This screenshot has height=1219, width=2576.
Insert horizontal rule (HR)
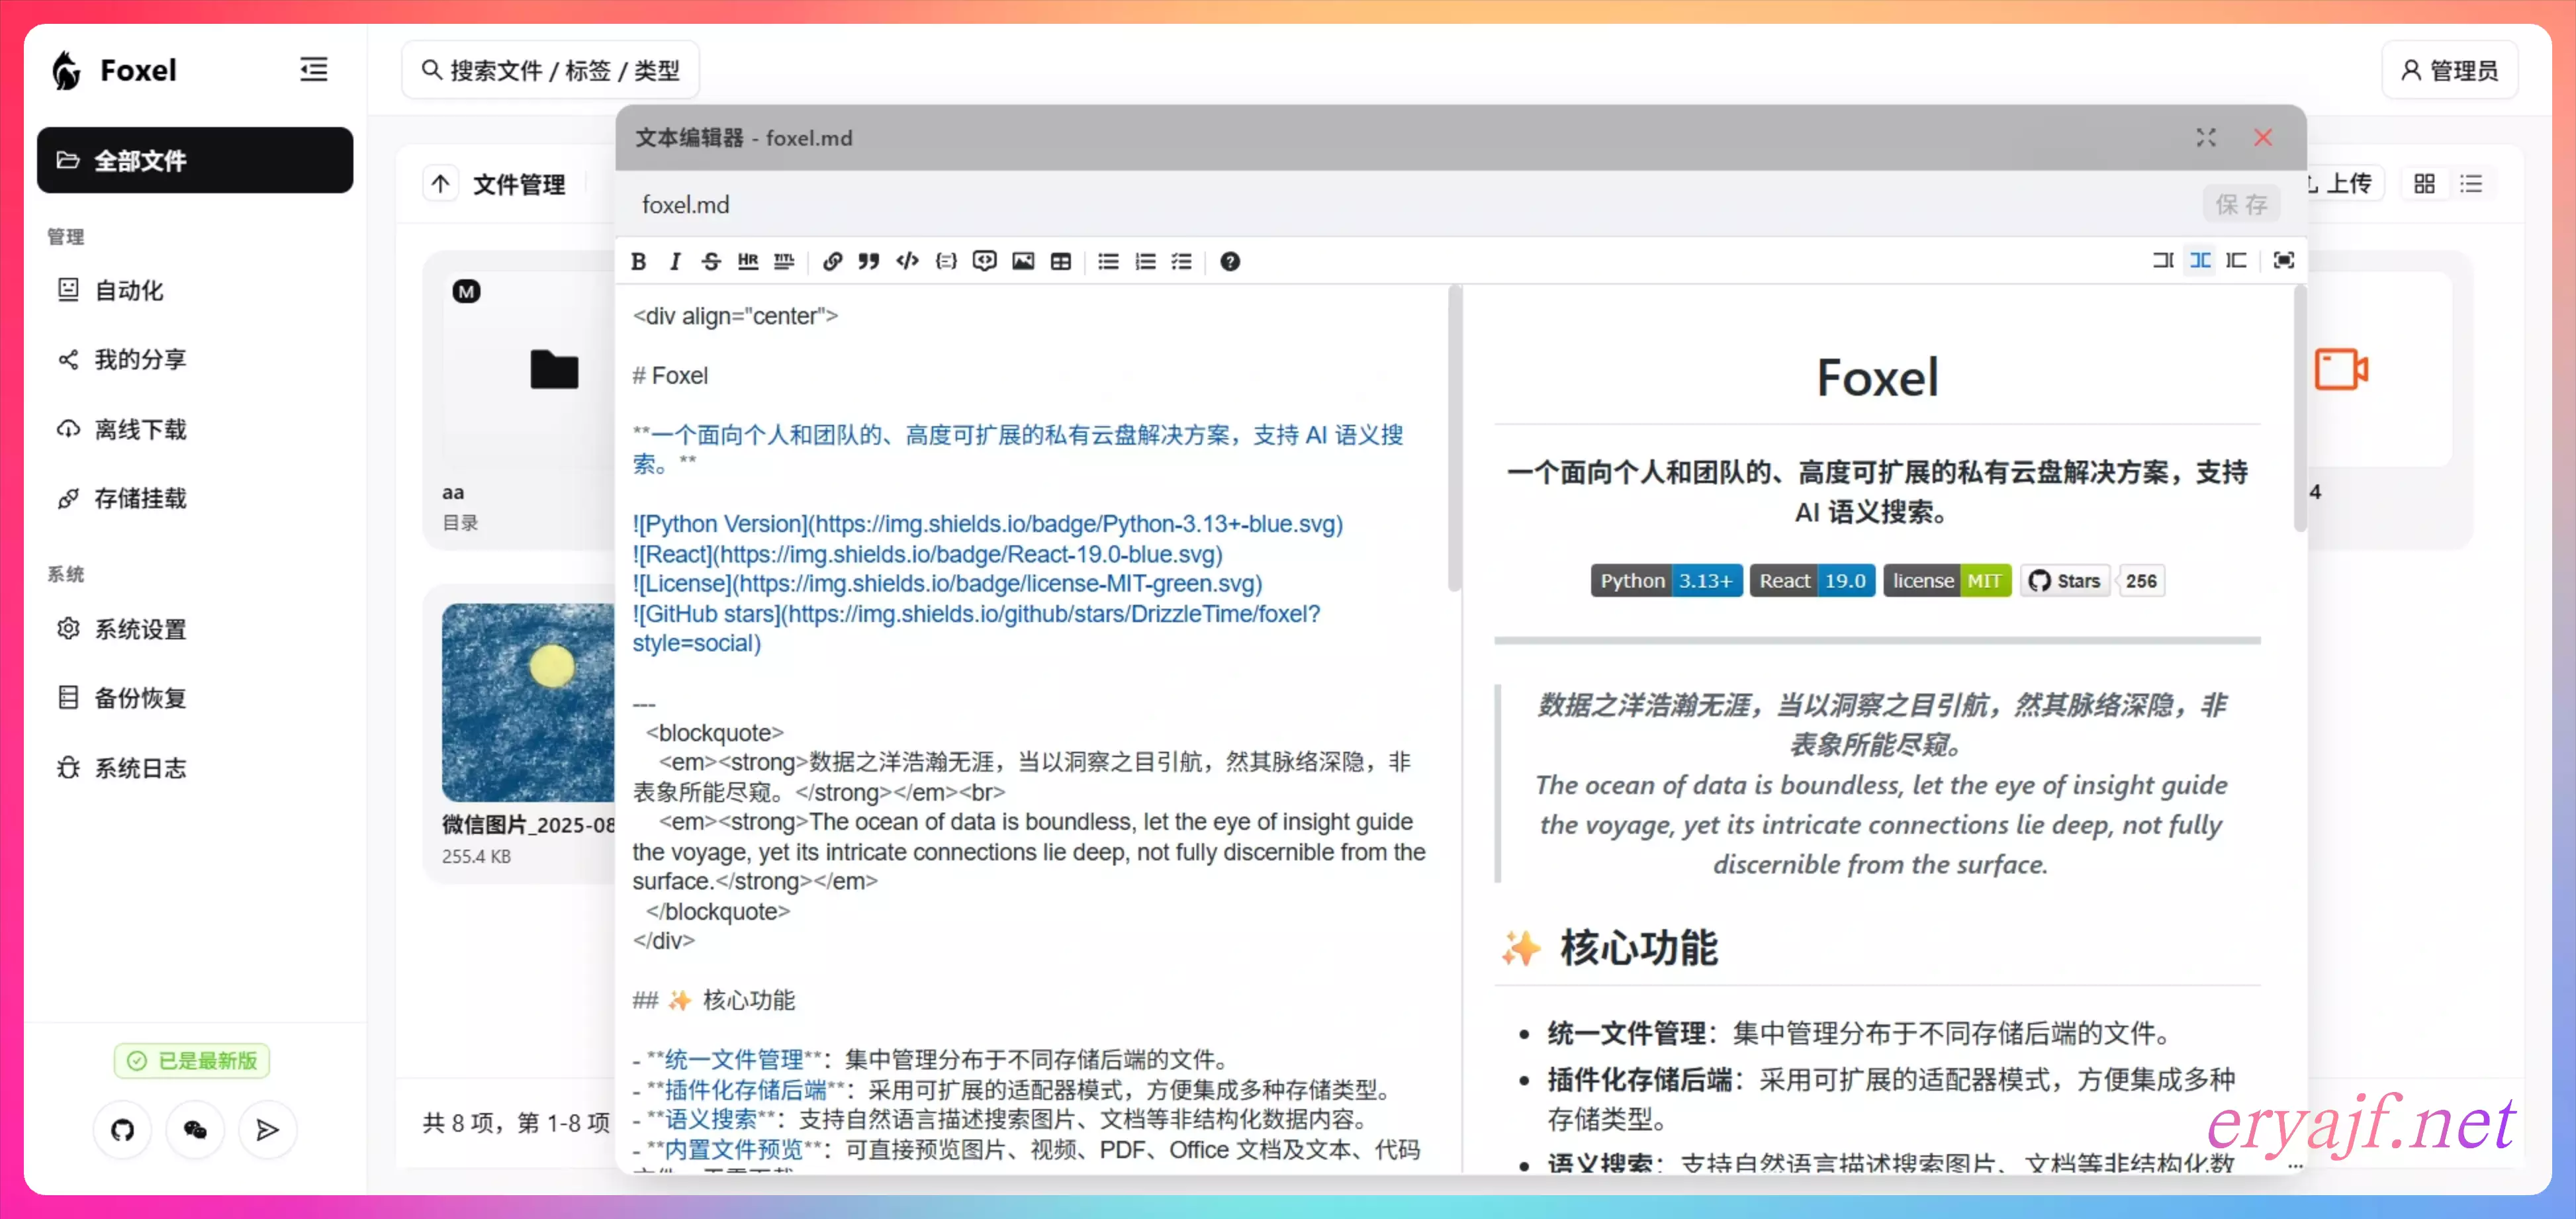click(748, 261)
